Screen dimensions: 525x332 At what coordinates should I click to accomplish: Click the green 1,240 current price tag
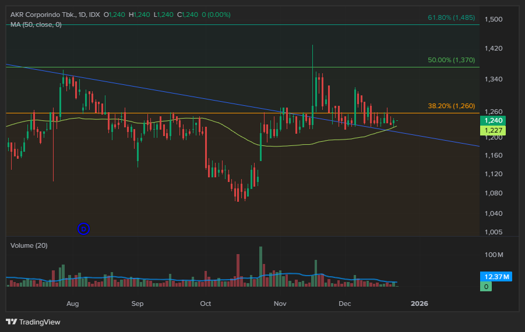pos(492,120)
